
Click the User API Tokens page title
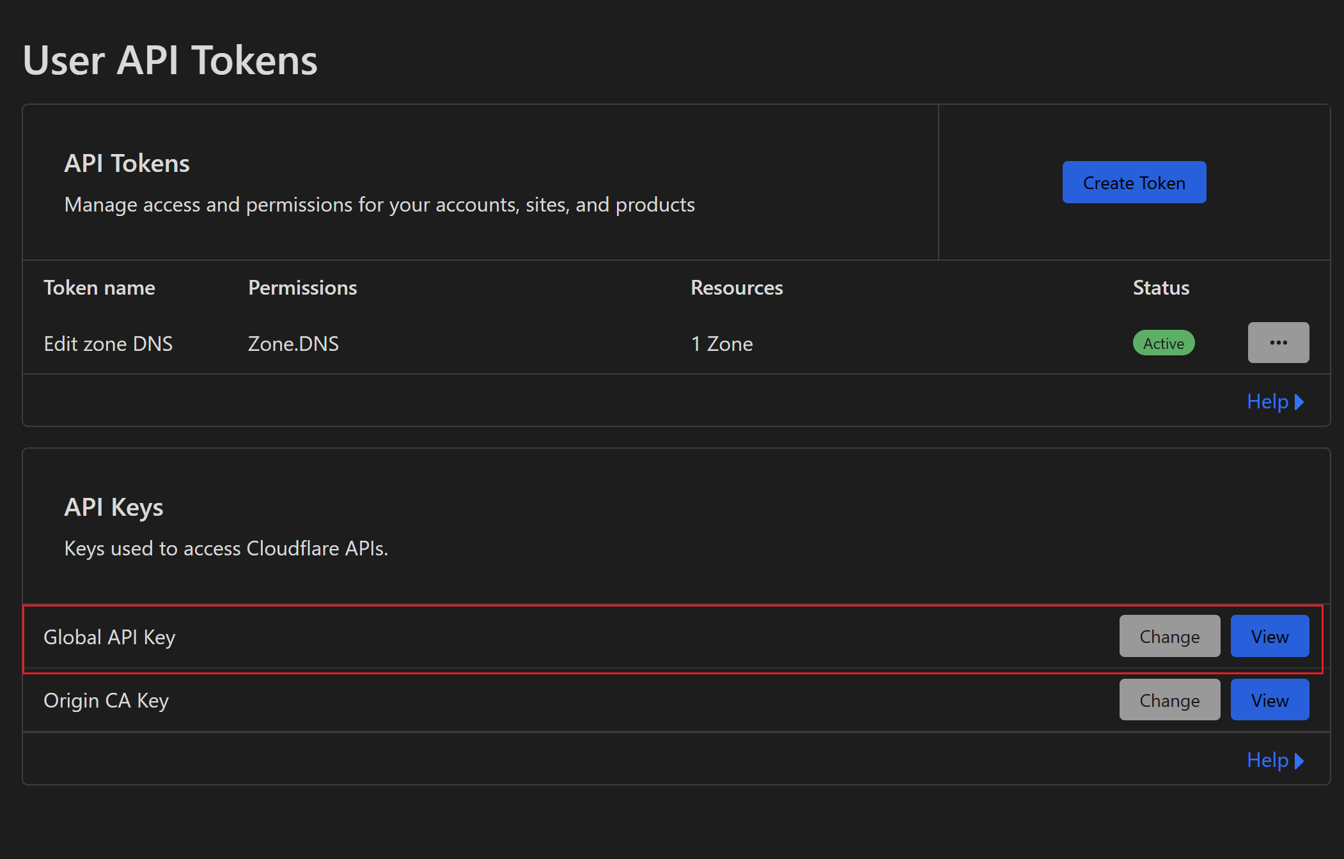coord(170,59)
